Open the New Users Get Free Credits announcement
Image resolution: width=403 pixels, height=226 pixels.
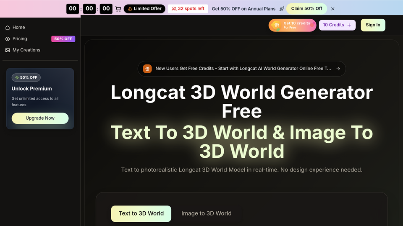pyautogui.click(x=242, y=69)
